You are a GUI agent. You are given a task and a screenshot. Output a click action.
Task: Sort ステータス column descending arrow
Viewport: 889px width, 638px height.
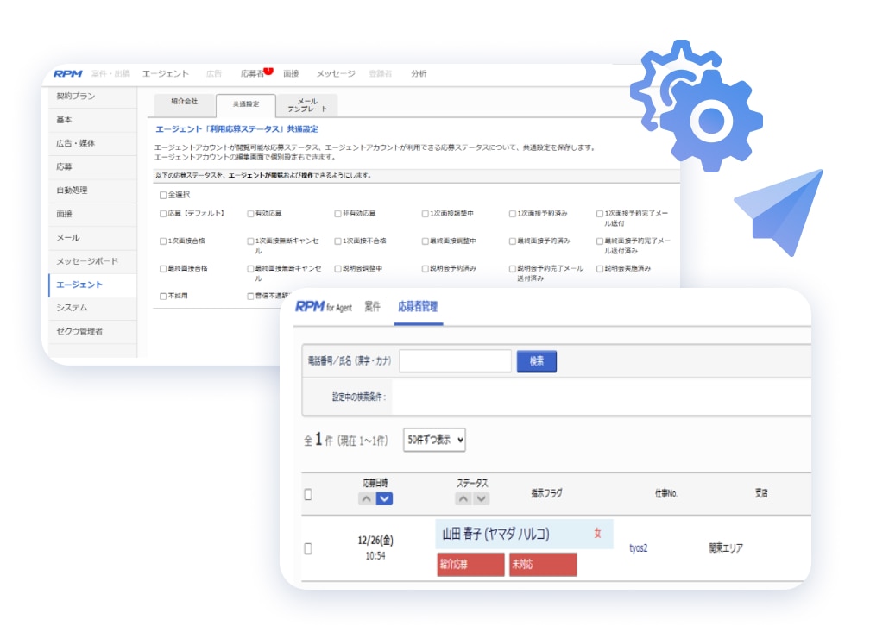coord(481,498)
